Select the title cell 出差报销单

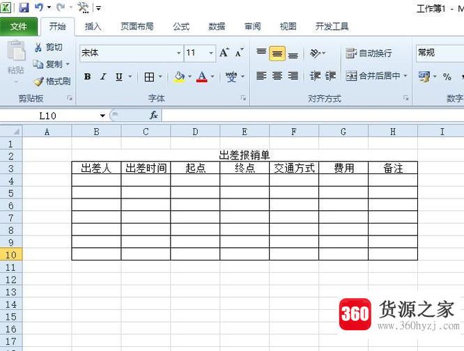[x=245, y=155]
